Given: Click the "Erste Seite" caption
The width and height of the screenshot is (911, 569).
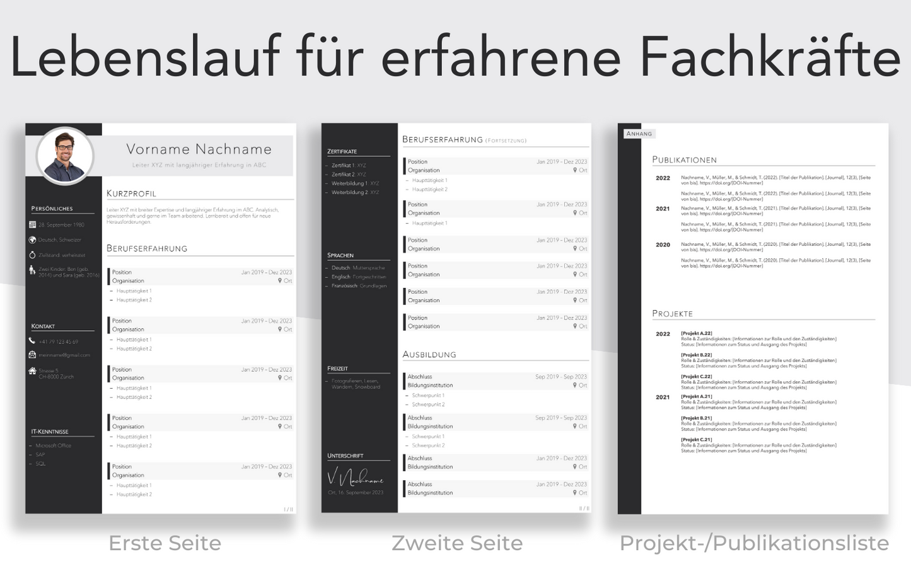Looking at the screenshot, I should 165,543.
